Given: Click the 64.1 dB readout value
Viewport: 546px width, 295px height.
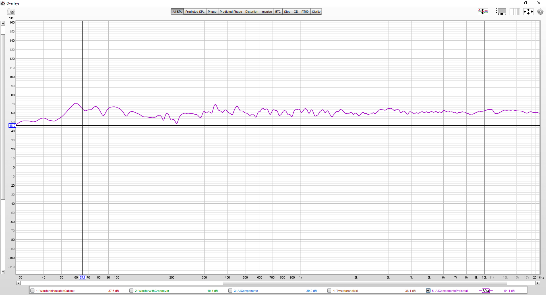Looking at the screenshot, I should (x=509, y=291).
